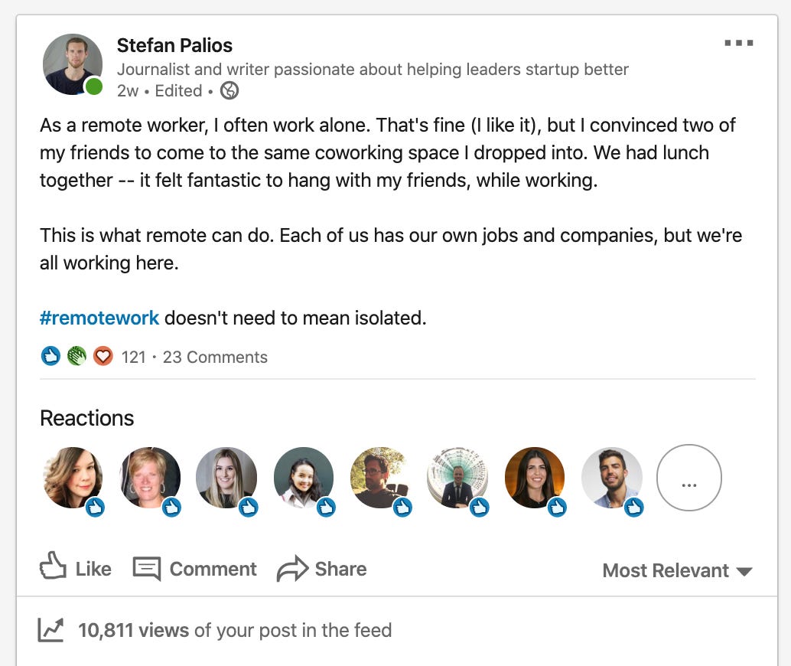The height and width of the screenshot is (666, 791).
Task: Click the first reactor's avatar
Action: click(x=73, y=478)
